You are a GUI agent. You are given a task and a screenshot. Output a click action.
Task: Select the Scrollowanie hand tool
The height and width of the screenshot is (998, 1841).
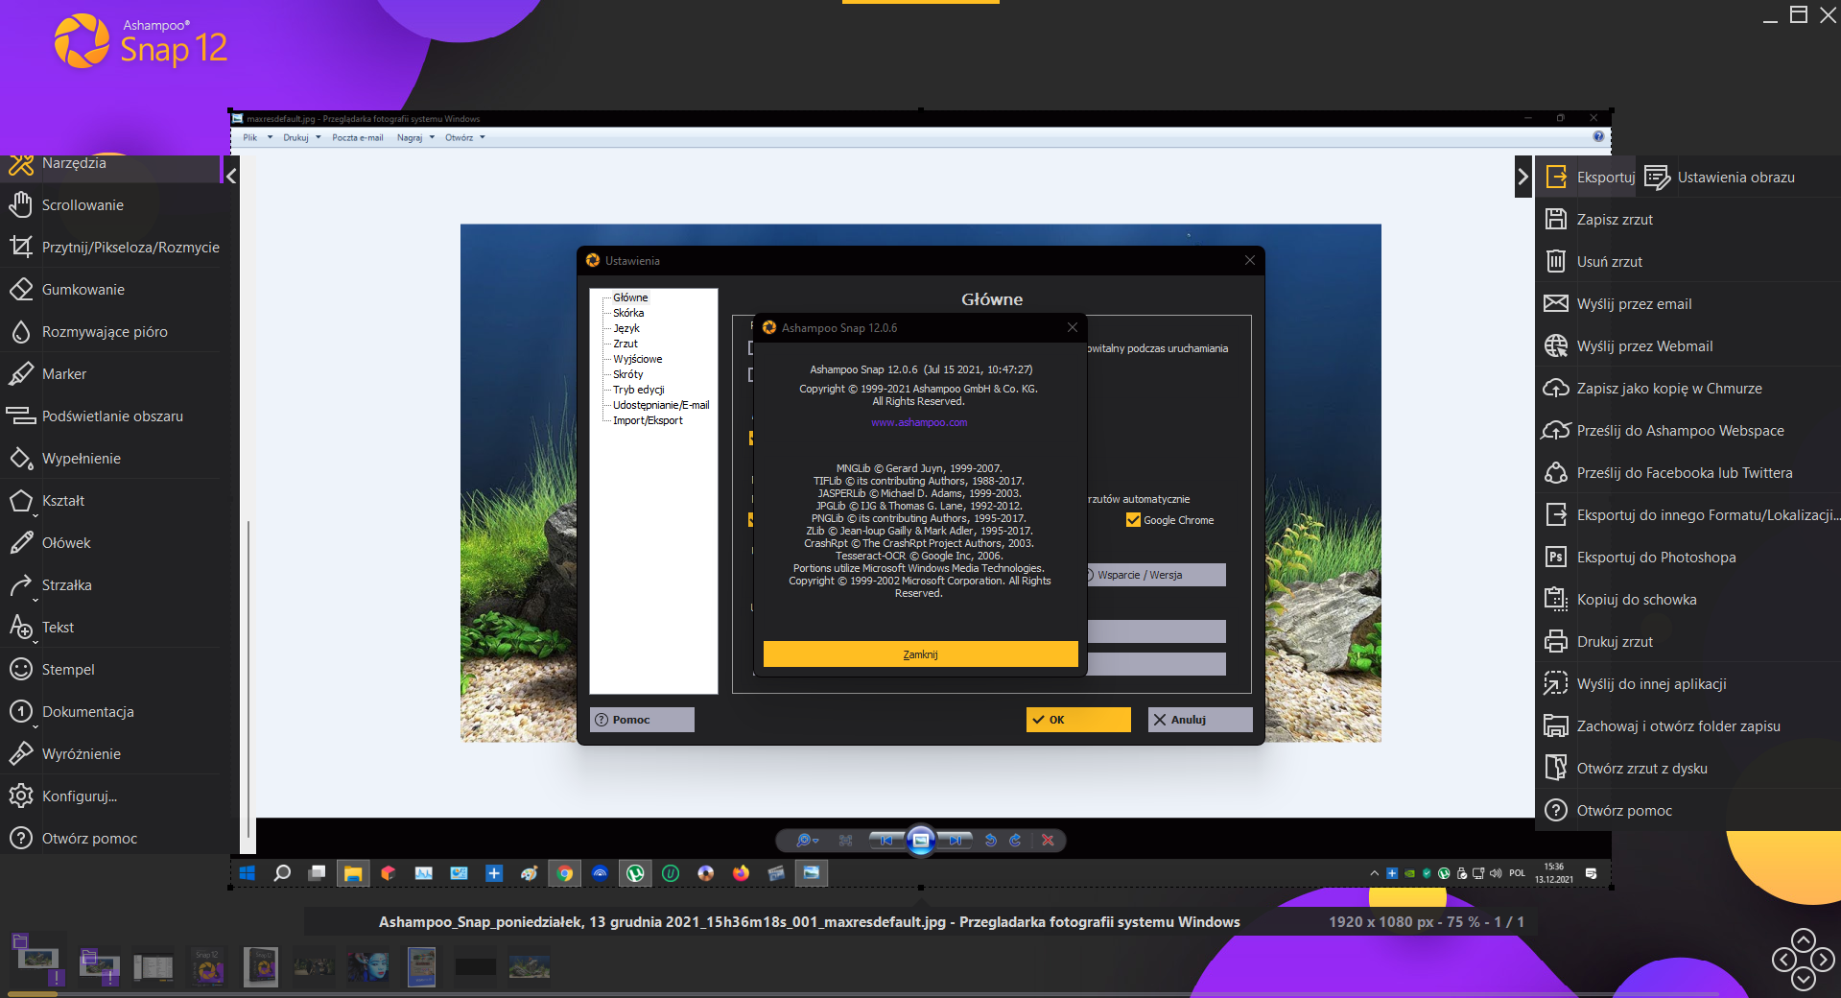click(110, 205)
